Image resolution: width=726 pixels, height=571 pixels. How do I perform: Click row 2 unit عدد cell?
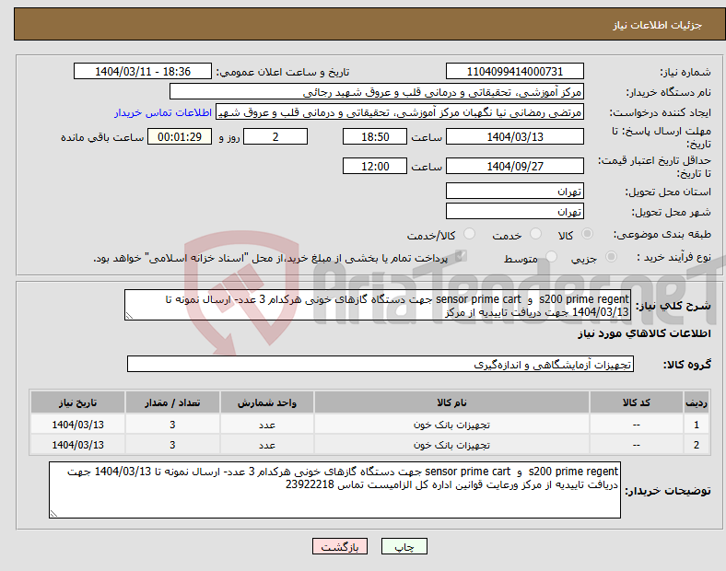tap(267, 445)
